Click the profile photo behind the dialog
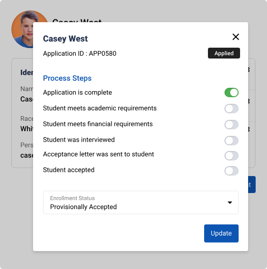The height and width of the screenshot is (269, 267). coord(22,29)
